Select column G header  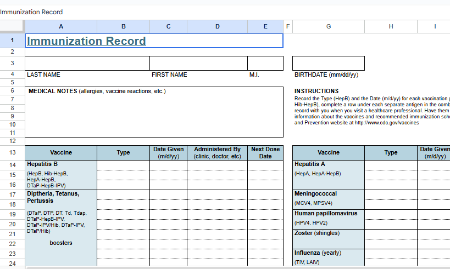tap(328, 26)
